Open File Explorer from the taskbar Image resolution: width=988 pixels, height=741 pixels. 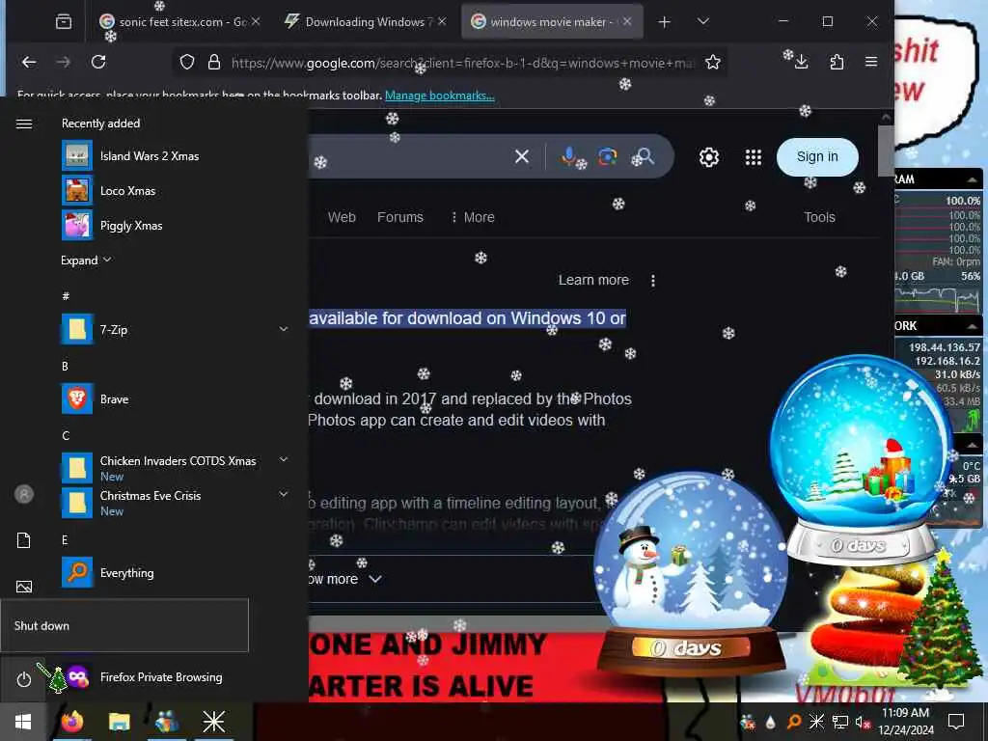click(x=119, y=722)
